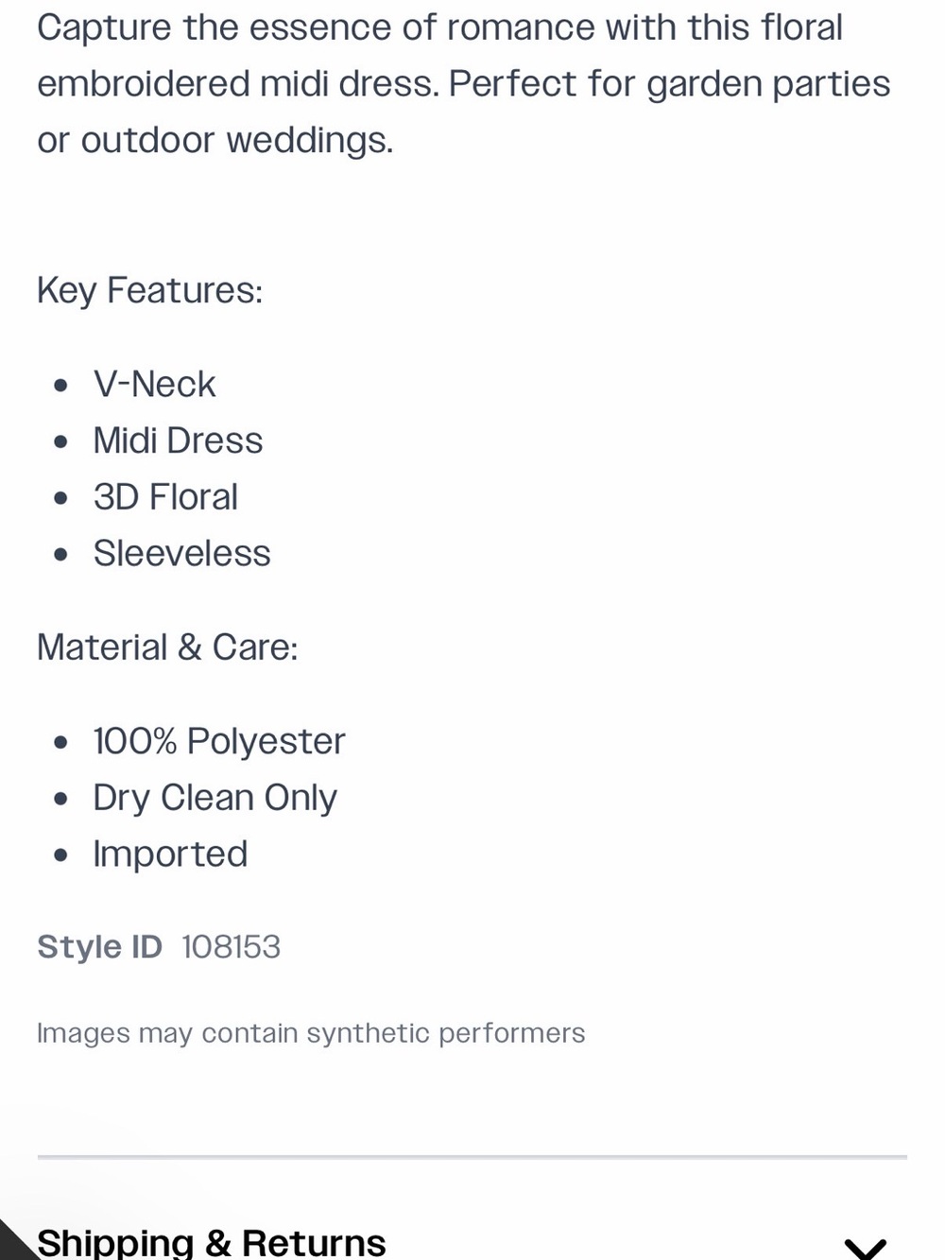Click the 100% Polyester list item

(x=219, y=742)
